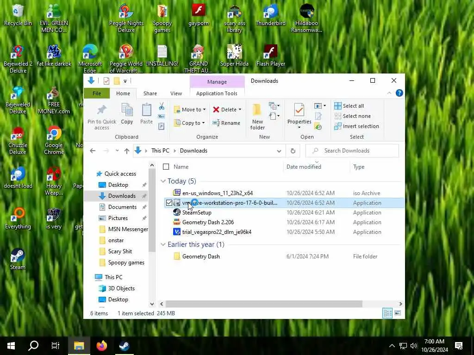Click Select none in ribbon
474x355 pixels.
tap(352, 116)
